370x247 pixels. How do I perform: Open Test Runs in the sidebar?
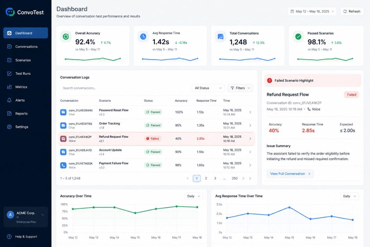[26, 73]
